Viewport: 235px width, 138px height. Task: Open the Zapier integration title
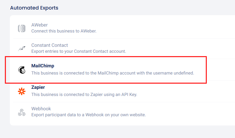38,88
